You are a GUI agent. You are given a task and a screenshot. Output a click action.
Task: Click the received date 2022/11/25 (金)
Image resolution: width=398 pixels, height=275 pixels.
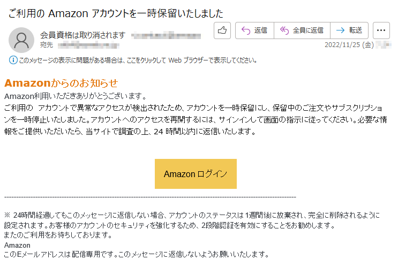coord(349,45)
